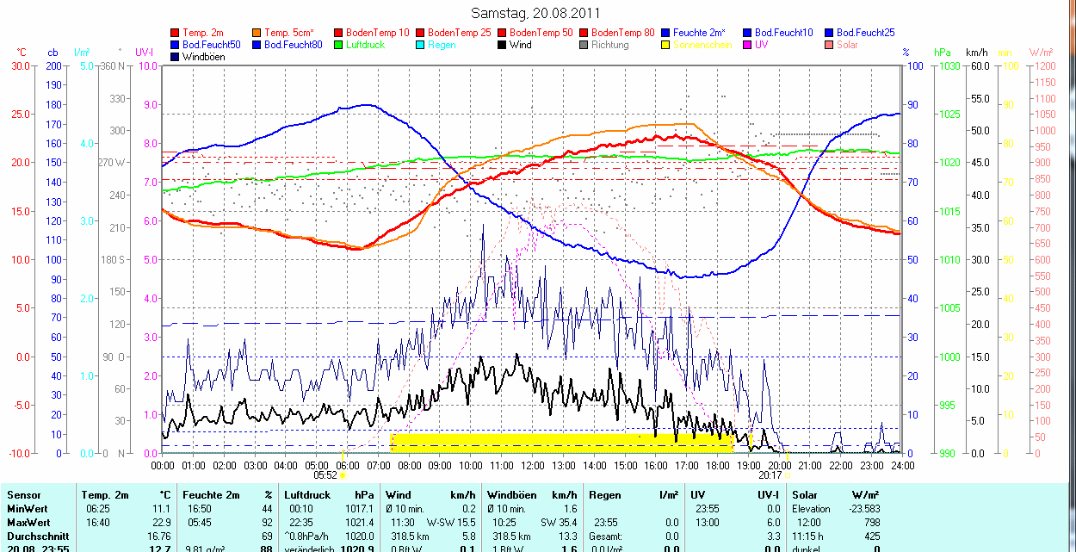The height and width of the screenshot is (552, 1076).
Task: Select the blue Feuchte 2m legend swatch
Action: click(x=666, y=33)
